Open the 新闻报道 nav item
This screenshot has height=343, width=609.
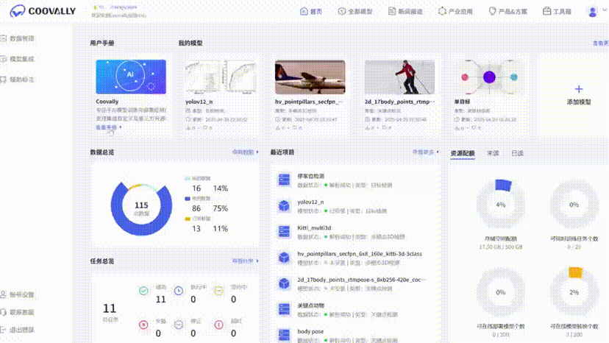pyautogui.click(x=405, y=11)
